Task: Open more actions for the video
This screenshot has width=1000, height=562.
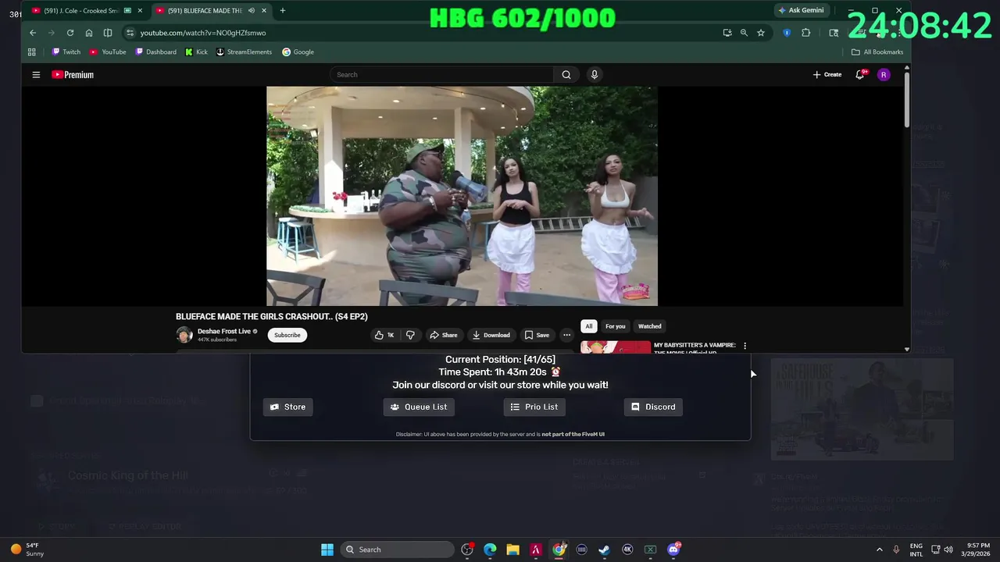Action: 566,335
